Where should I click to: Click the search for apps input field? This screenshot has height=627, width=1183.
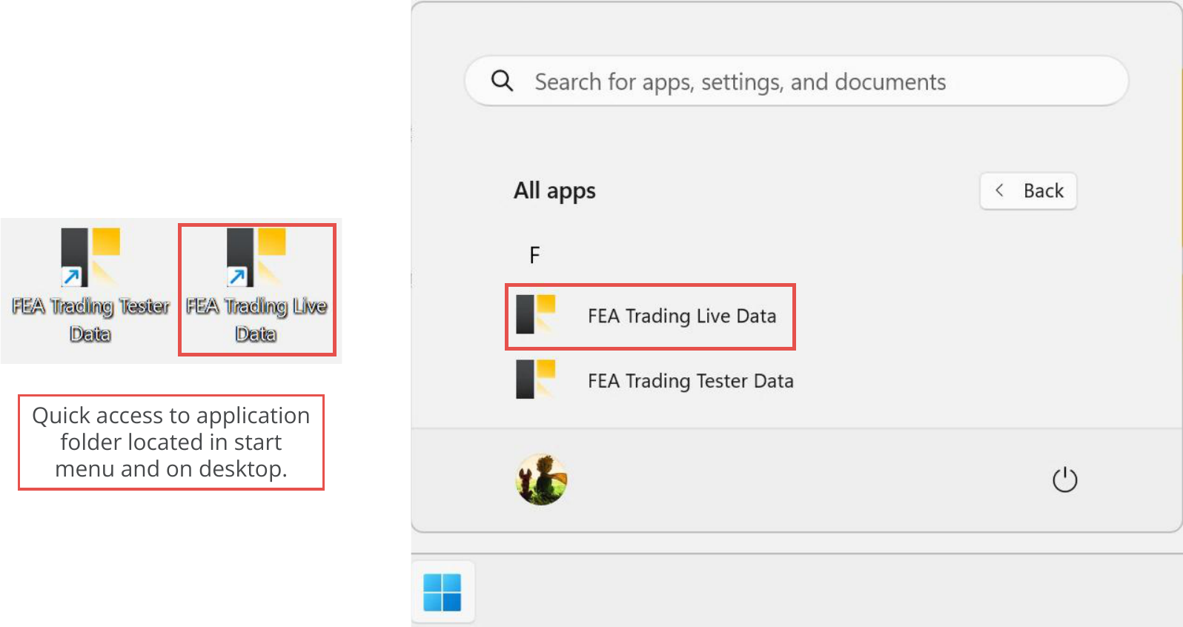tap(796, 81)
